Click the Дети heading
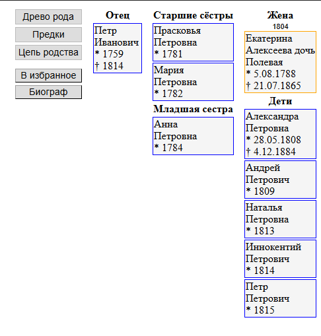The width and height of the screenshot is (321, 336). click(280, 101)
